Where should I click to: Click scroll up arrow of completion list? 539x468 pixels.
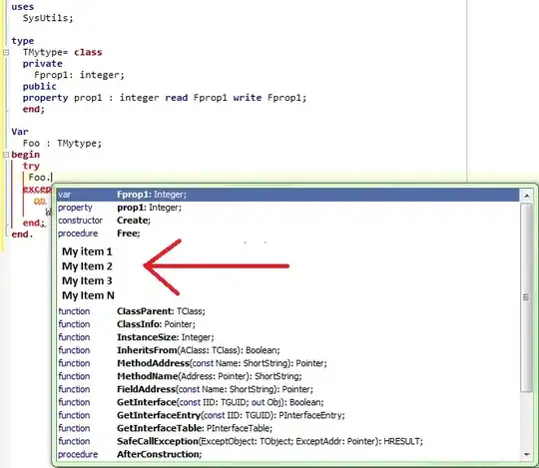527,196
